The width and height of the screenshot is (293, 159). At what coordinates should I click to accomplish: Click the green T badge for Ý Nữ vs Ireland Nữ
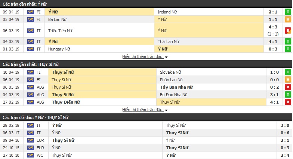(x=288, y=12)
